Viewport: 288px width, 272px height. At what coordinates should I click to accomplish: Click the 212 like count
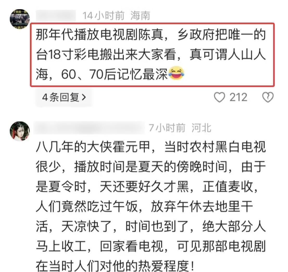tap(238, 97)
